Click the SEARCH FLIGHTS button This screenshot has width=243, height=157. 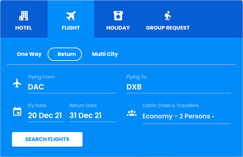pos(47,139)
